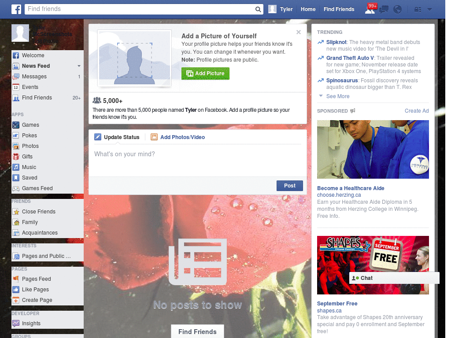Click the search magnifier icon
This screenshot has height=338, width=451.
(x=258, y=9)
